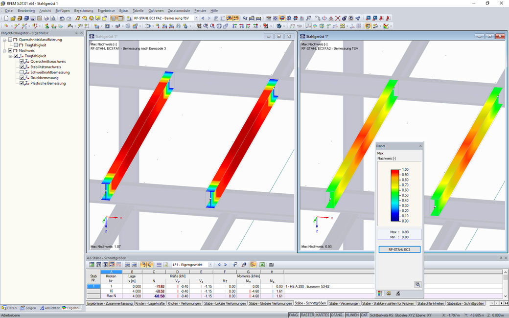Screen dimensions: 509x318
Task: Uncheck the Schweißnahtbemessung checkbox
Action: point(22,72)
